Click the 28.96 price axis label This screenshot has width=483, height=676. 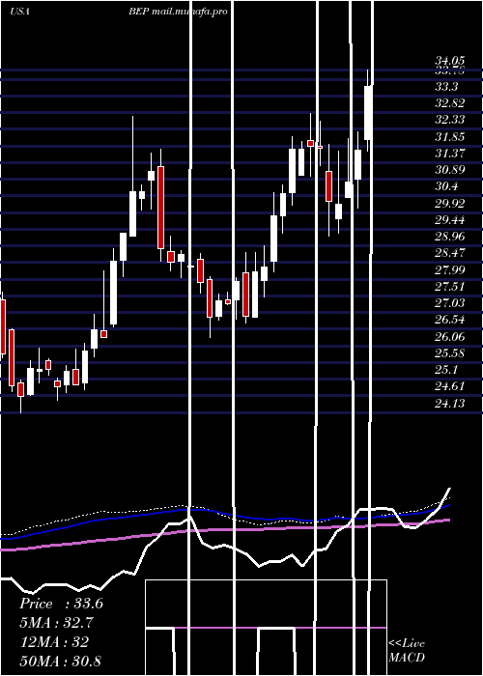(449, 237)
